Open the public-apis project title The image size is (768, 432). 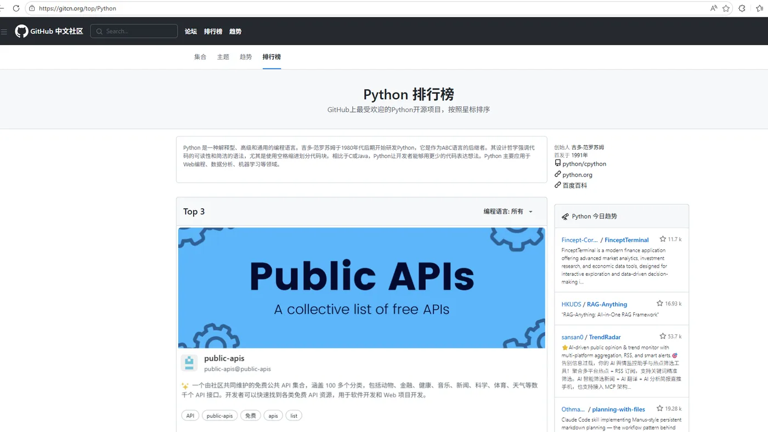[224, 359]
